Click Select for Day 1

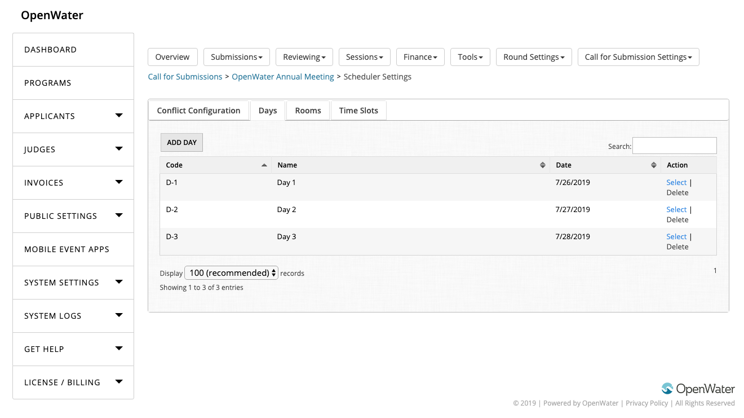click(676, 182)
